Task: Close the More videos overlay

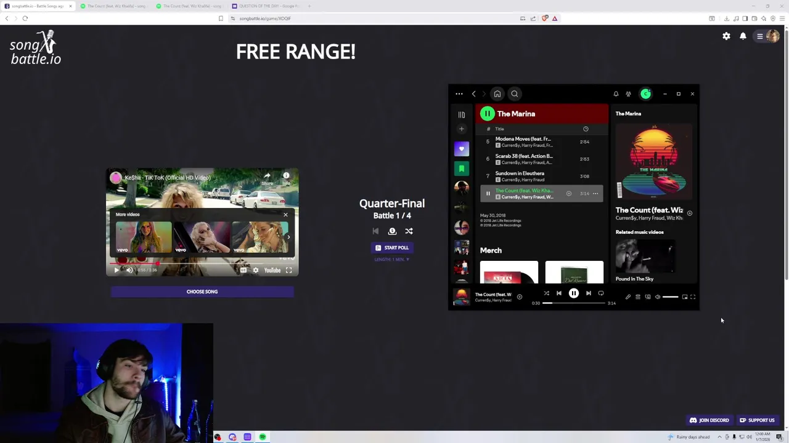Action: pos(285,215)
